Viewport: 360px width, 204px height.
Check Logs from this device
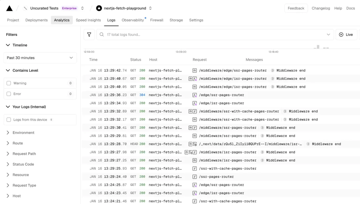click(x=9, y=120)
